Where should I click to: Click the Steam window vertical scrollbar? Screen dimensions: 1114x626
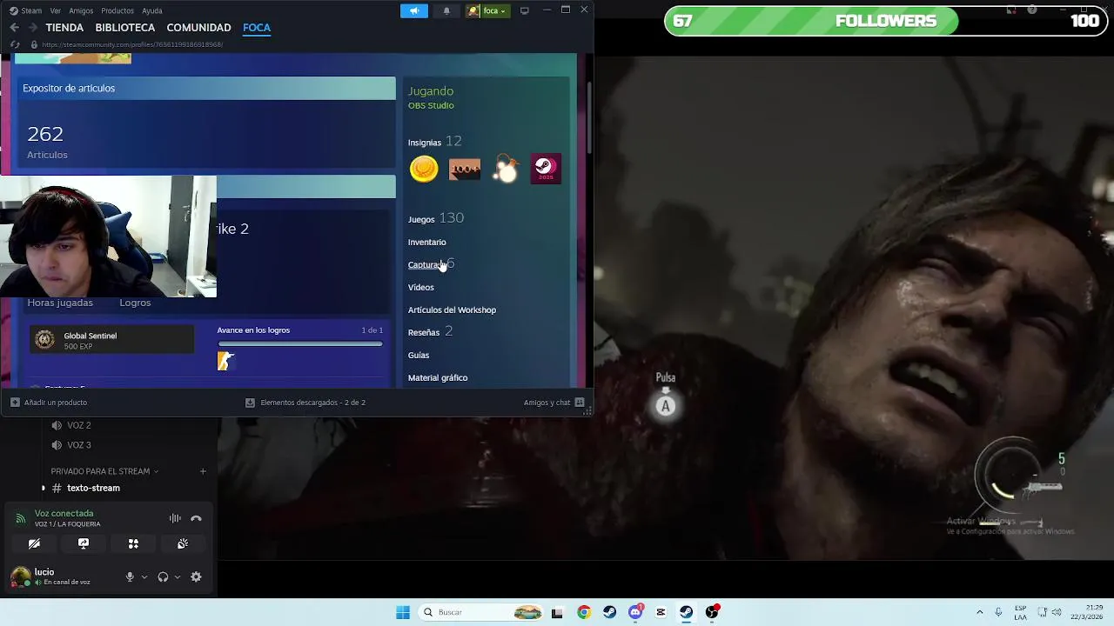click(590, 117)
